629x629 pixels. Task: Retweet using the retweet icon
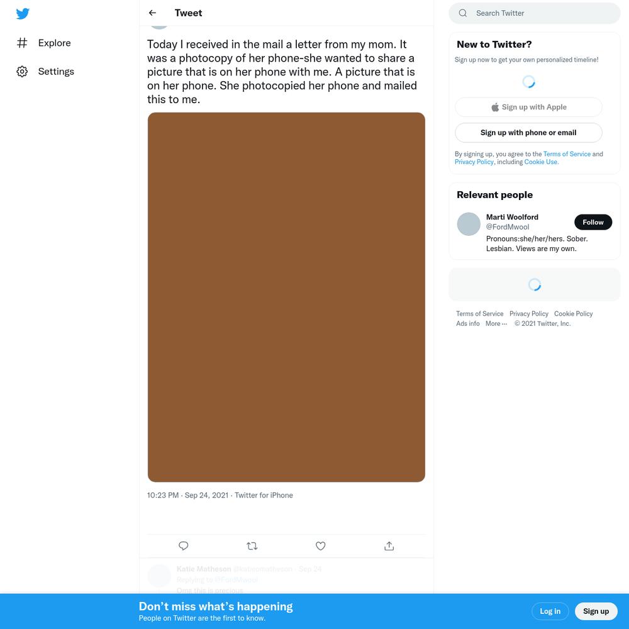pos(252,545)
